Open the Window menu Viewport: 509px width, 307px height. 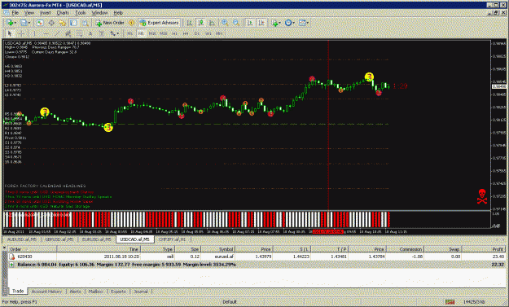(99, 13)
